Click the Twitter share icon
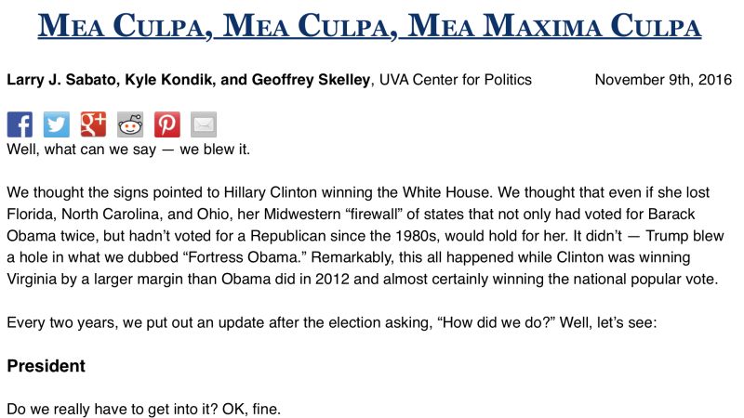 [57, 124]
